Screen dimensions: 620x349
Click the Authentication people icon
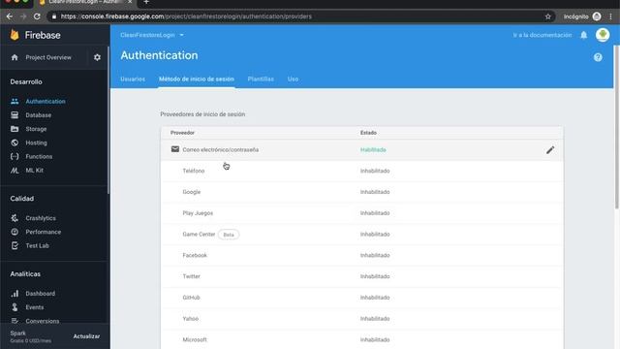point(15,101)
